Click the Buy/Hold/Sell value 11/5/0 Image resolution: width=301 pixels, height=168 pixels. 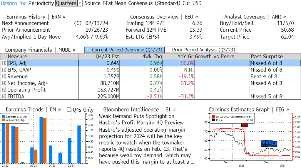pyautogui.click(x=285, y=23)
